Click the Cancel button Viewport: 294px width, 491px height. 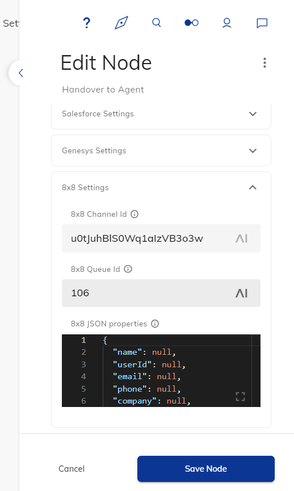coord(72,469)
